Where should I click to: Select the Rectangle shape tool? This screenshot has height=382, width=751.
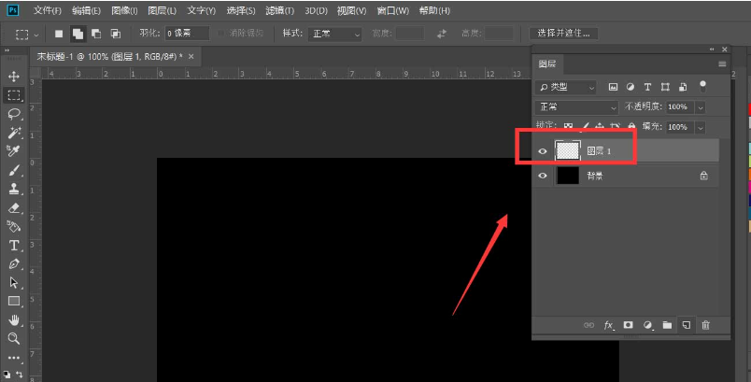tap(13, 301)
